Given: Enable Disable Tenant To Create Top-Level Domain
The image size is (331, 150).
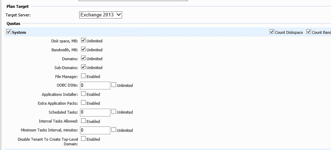Looking at the screenshot, I should pyautogui.click(x=84, y=139).
